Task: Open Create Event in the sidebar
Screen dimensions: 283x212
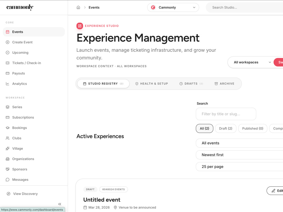Action: pos(34,42)
